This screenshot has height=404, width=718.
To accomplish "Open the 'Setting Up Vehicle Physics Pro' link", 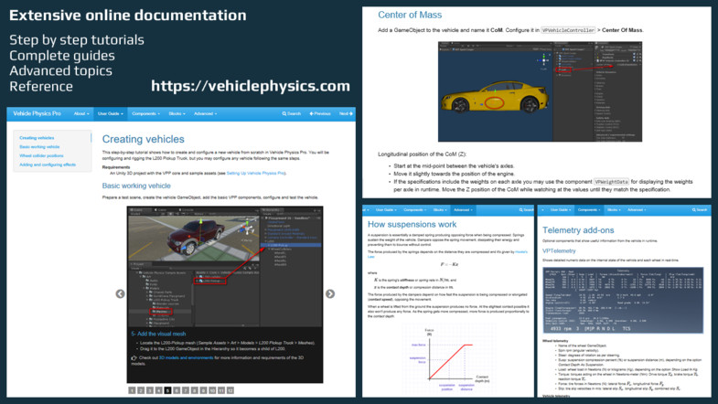I will [x=256, y=174].
